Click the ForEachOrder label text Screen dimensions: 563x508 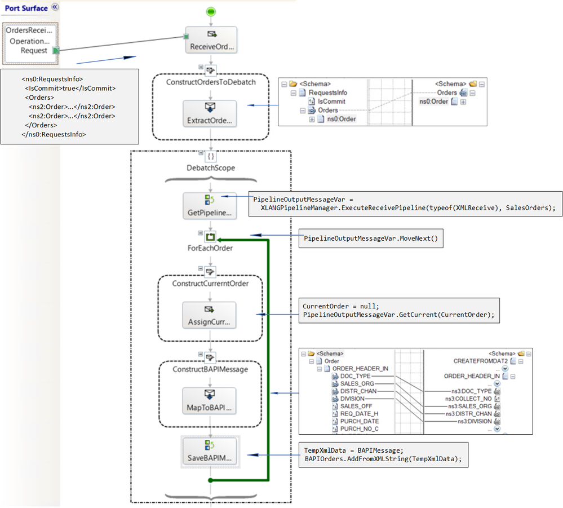(210, 248)
